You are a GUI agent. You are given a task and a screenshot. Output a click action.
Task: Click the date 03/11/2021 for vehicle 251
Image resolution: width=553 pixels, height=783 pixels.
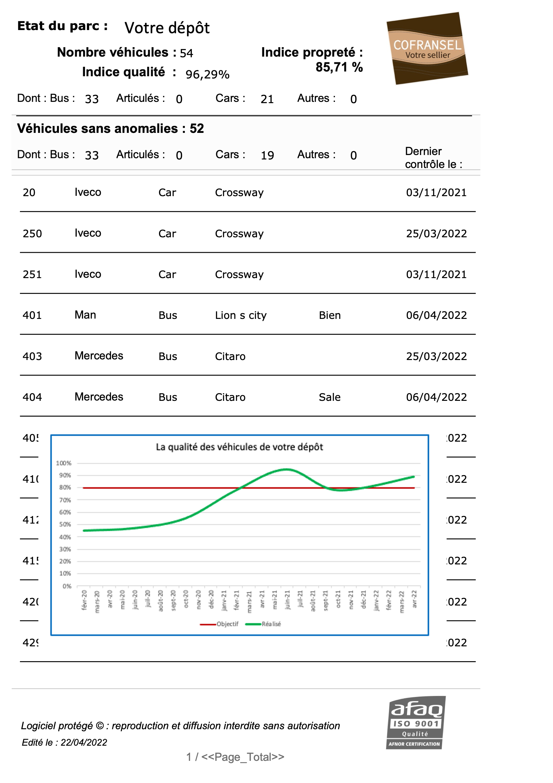436,274
